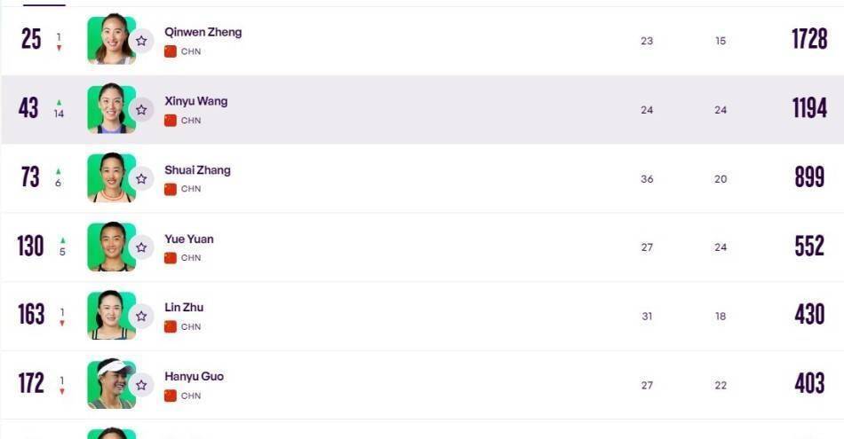The height and width of the screenshot is (439, 844).
Task: Tap star icon beside Hanyu Guo
Action: (x=141, y=385)
